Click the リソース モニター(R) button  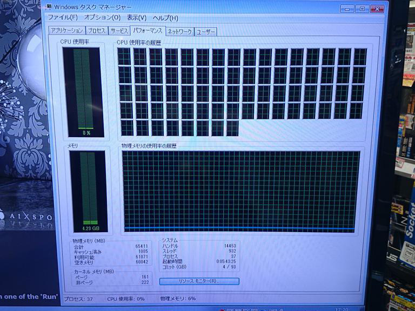coord(199,281)
